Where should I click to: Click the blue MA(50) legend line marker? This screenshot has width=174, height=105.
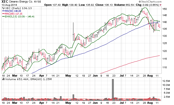4,11
